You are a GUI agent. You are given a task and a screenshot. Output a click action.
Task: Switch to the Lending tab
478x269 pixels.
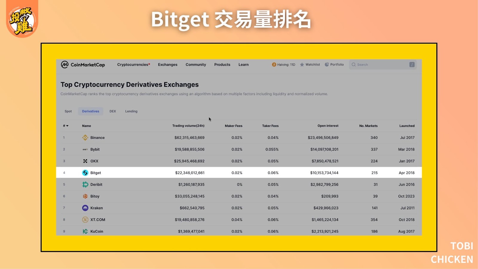coord(131,111)
